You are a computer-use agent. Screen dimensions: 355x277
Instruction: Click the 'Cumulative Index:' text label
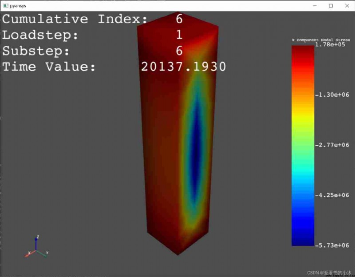75,19
